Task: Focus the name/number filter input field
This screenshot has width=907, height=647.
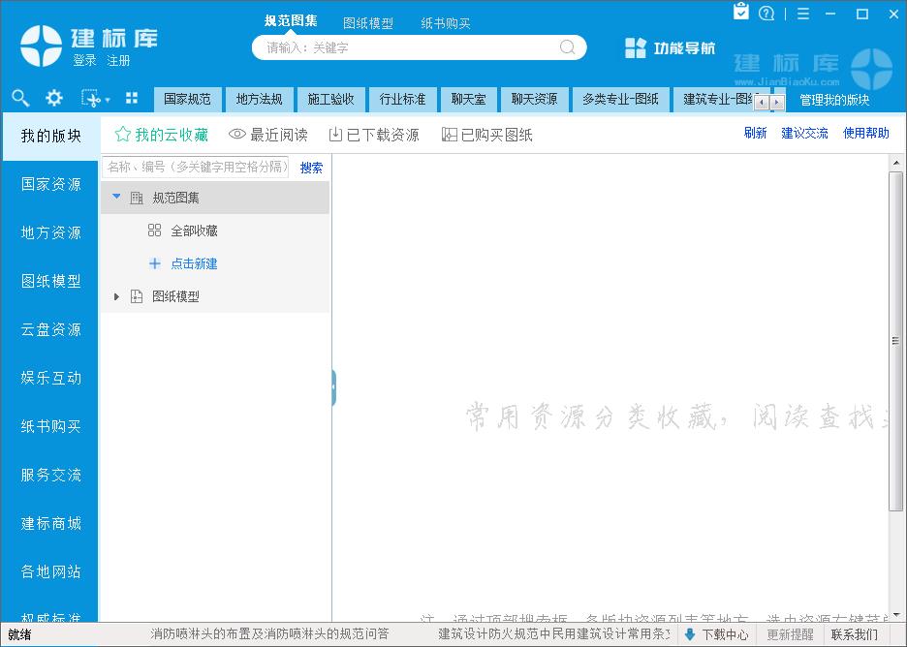Action: [x=196, y=167]
